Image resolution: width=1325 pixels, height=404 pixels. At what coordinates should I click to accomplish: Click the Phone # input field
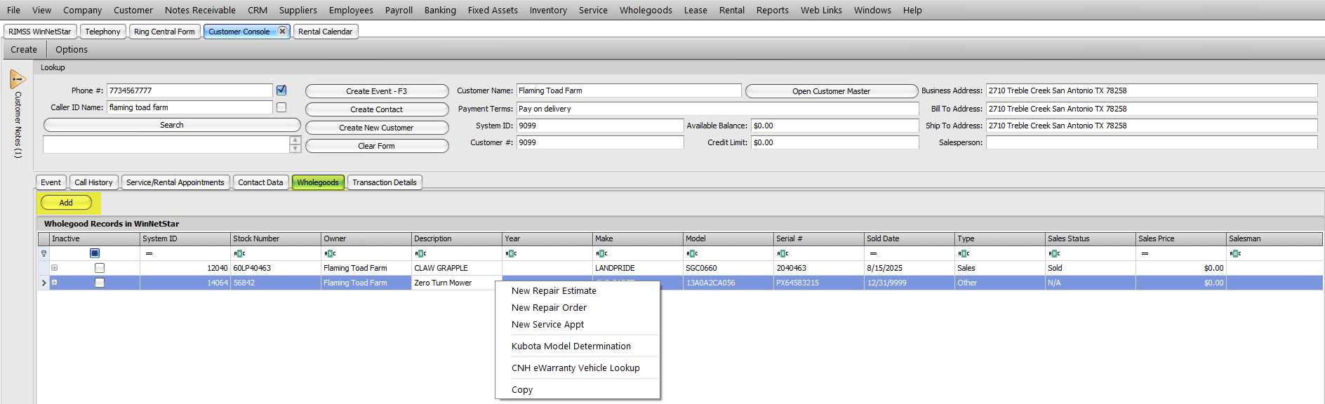(189, 90)
